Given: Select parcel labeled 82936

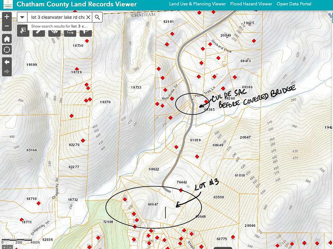Looking at the screenshot, I should coord(48,239).
